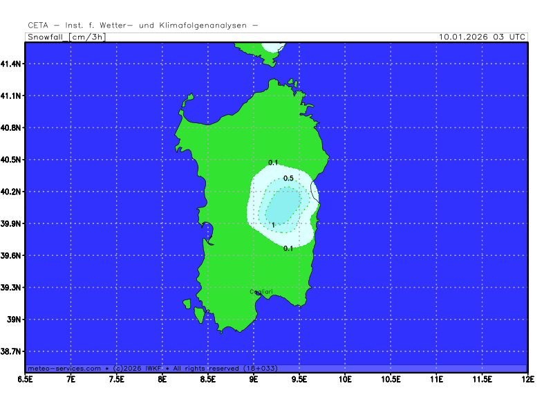Viewport: 553px width, 415px height.
Task: Click the 39.3N latitude axis label
Action: 11,287
